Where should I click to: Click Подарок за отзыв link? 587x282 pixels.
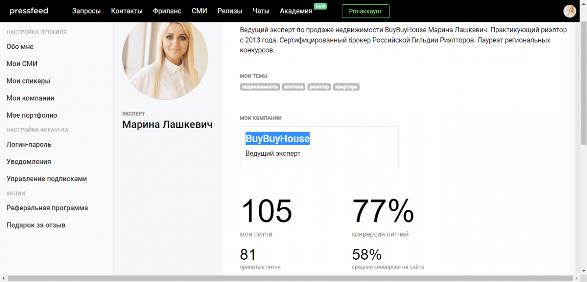point(36,225)
